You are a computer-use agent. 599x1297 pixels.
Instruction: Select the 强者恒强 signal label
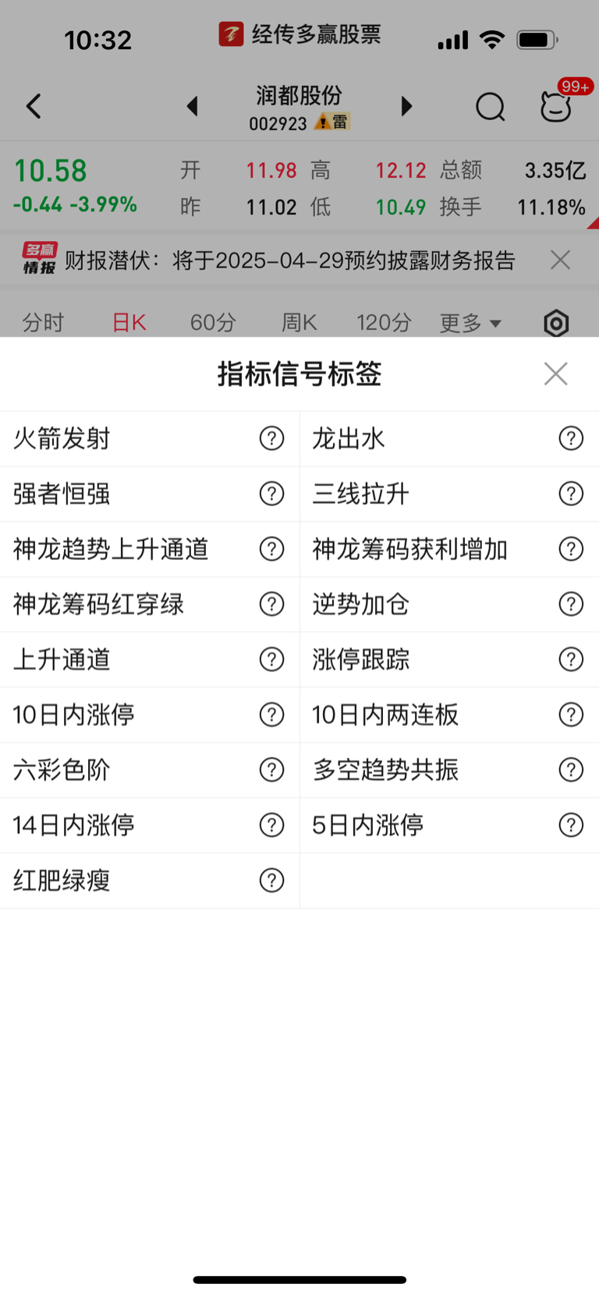point(62,494)
